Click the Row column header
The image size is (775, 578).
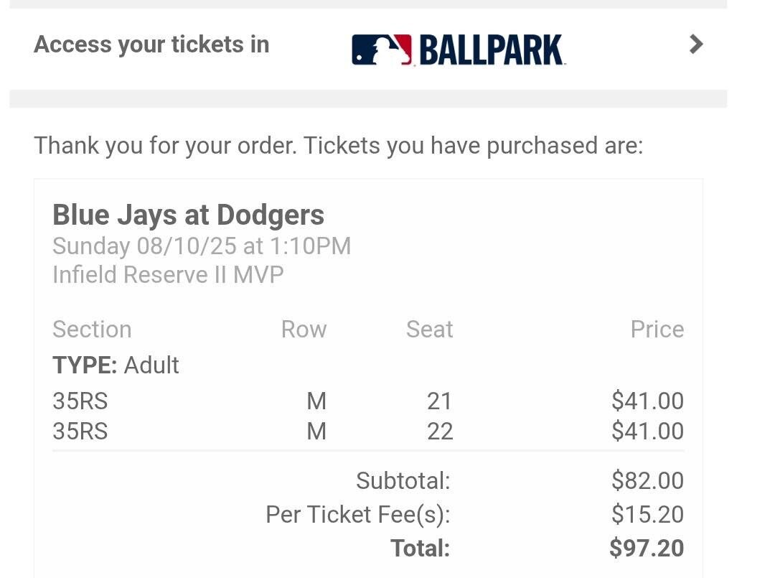tap(304, 329)
